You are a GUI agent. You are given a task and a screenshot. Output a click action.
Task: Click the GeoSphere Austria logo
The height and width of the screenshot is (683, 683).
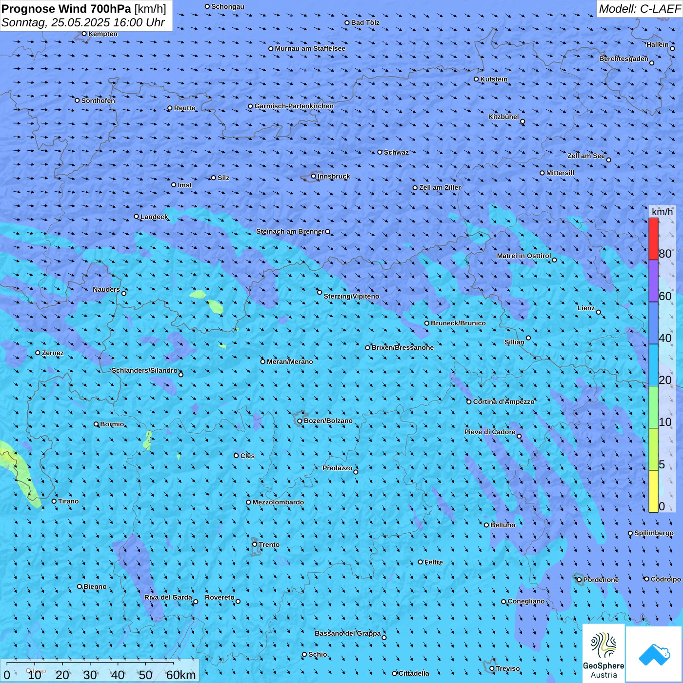point(603,653)
